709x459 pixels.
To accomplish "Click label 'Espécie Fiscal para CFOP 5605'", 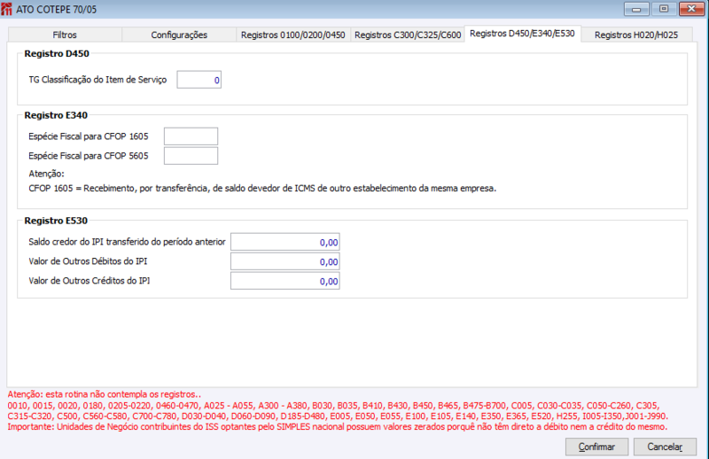I will click(89, 156).
